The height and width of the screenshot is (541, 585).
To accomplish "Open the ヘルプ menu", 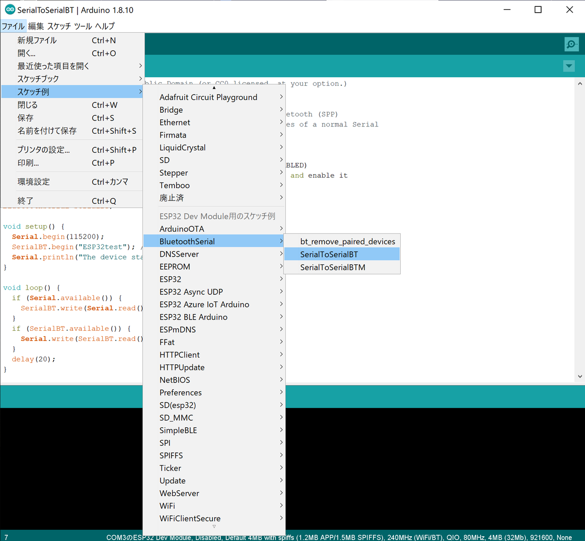I will [x=105, y=26].
